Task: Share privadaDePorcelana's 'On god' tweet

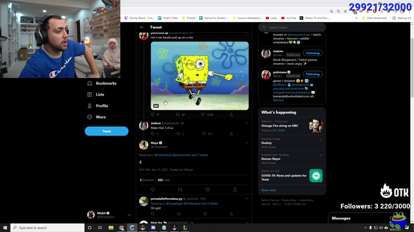Action: (x=232, y=214)
